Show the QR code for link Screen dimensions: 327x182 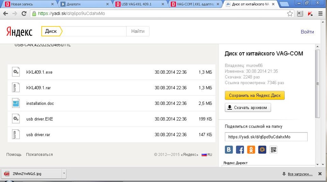click(274, 150)
